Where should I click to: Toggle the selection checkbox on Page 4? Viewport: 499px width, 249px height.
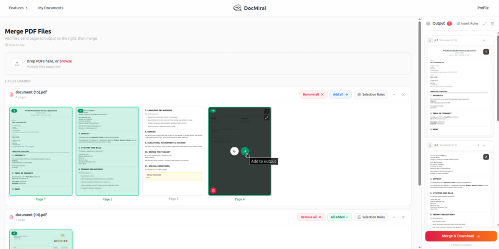[267, 111]
